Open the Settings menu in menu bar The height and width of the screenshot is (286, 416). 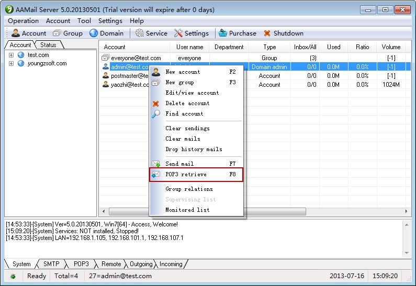(110, 21)
